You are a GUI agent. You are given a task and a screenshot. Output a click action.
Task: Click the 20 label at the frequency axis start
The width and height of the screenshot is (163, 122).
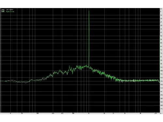point(10,114)
